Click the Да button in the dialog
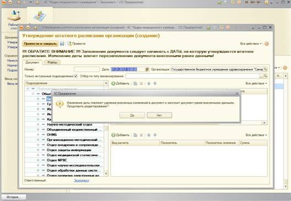Screen dimensions: 291x201 click(x=132, y=115)
